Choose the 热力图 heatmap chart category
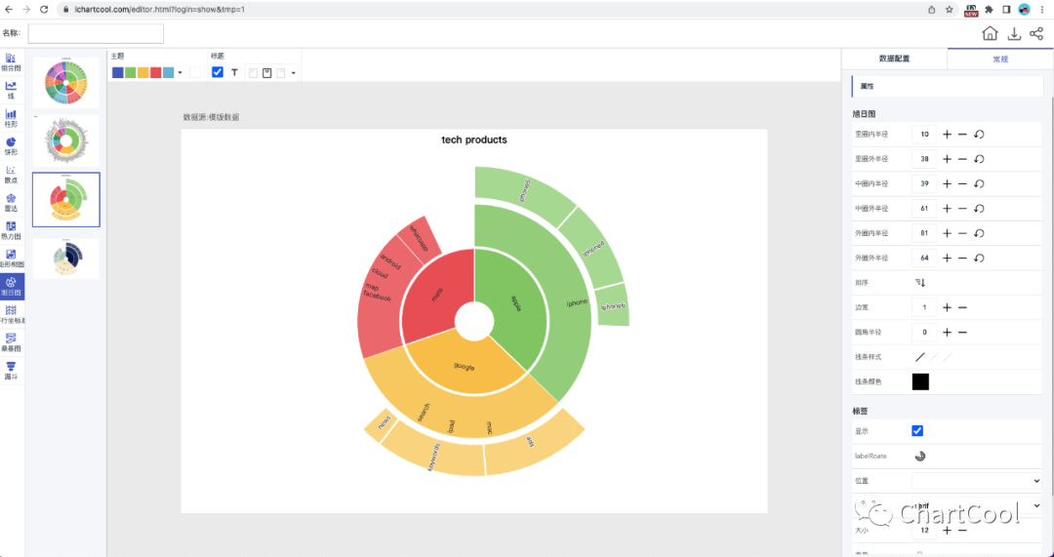The image size is (1054, 557). coord(11,229)
